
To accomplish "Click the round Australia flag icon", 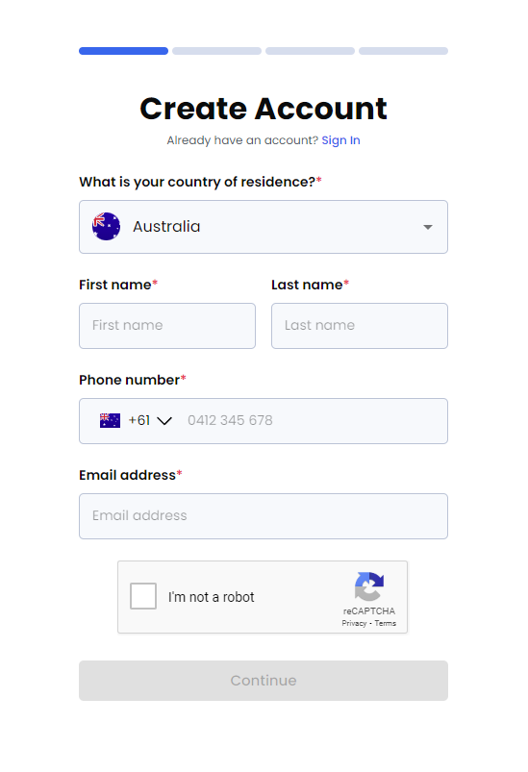I will [106, 227].
